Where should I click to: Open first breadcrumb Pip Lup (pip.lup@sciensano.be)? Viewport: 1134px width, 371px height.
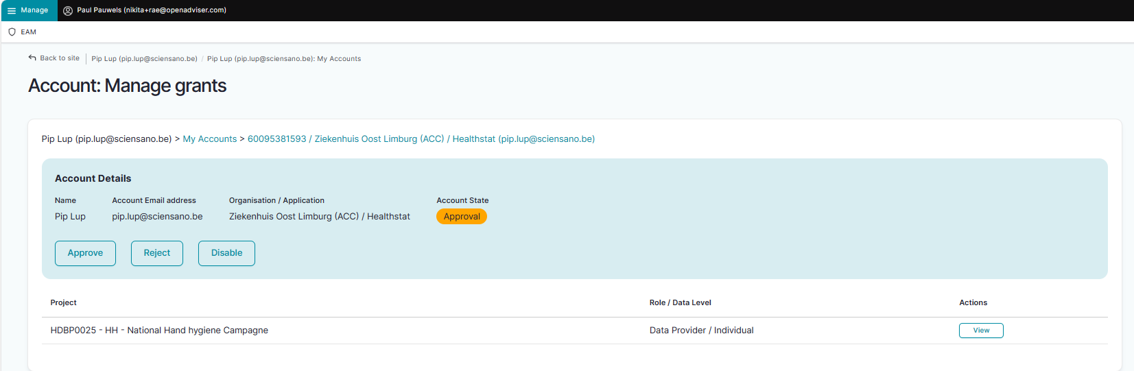(x=144, y=59)
